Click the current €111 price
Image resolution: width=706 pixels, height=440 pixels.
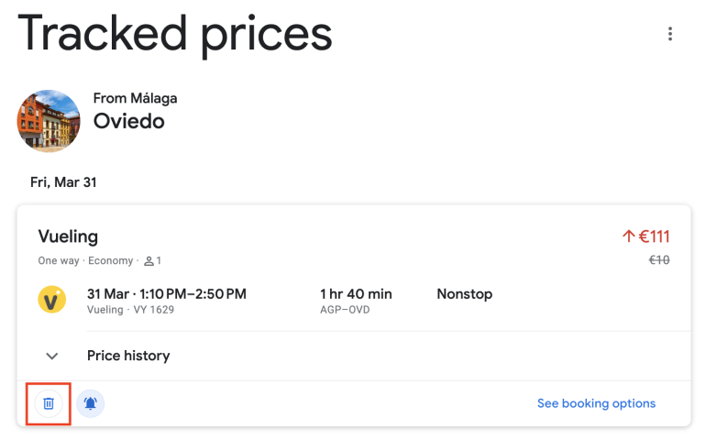click(x=655, y=236)
